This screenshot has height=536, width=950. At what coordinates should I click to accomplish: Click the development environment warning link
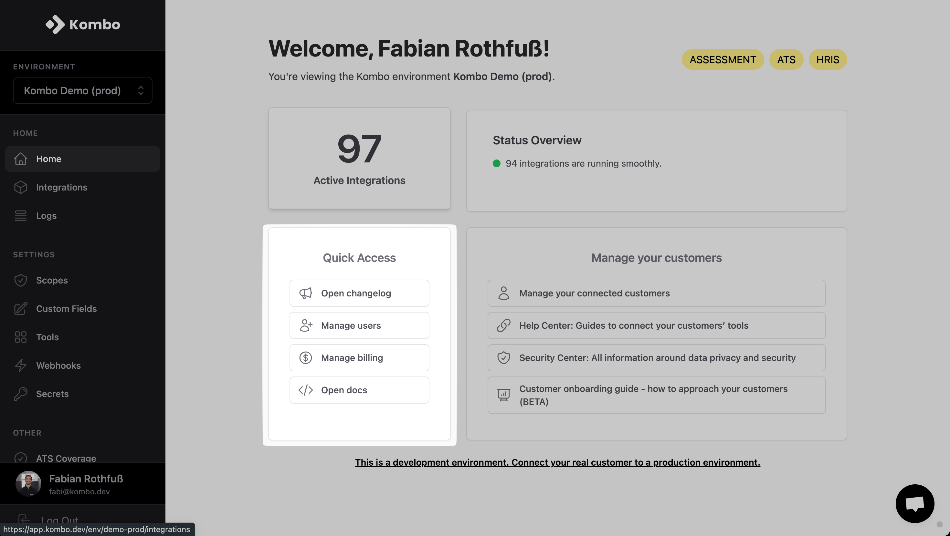[557, 462]
